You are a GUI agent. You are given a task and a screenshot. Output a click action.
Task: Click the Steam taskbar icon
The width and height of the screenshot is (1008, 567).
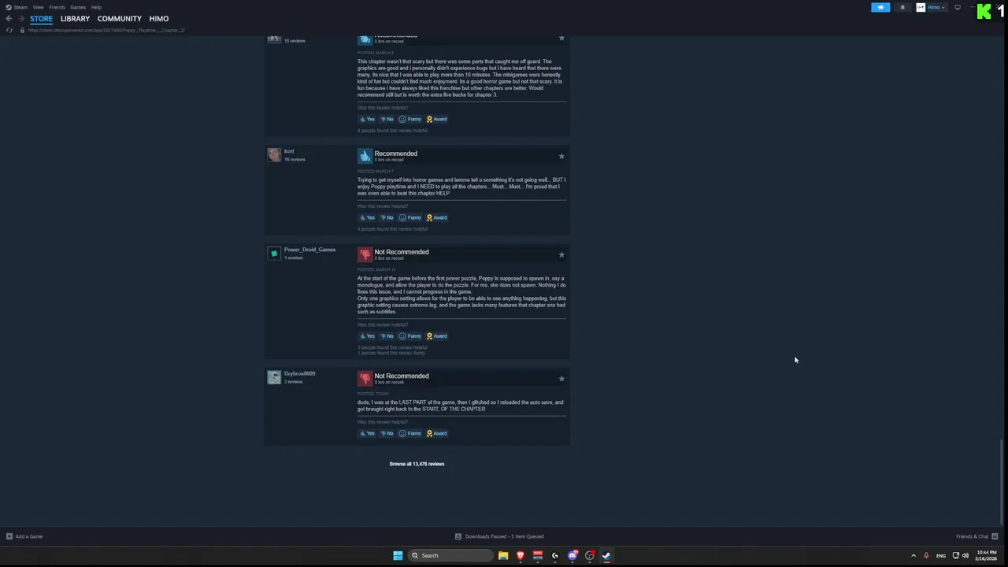click(x=606, y=555)
